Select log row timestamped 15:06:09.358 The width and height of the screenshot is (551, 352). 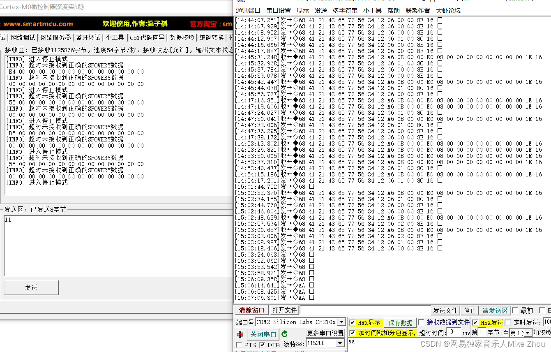click(x=274, y=279)
